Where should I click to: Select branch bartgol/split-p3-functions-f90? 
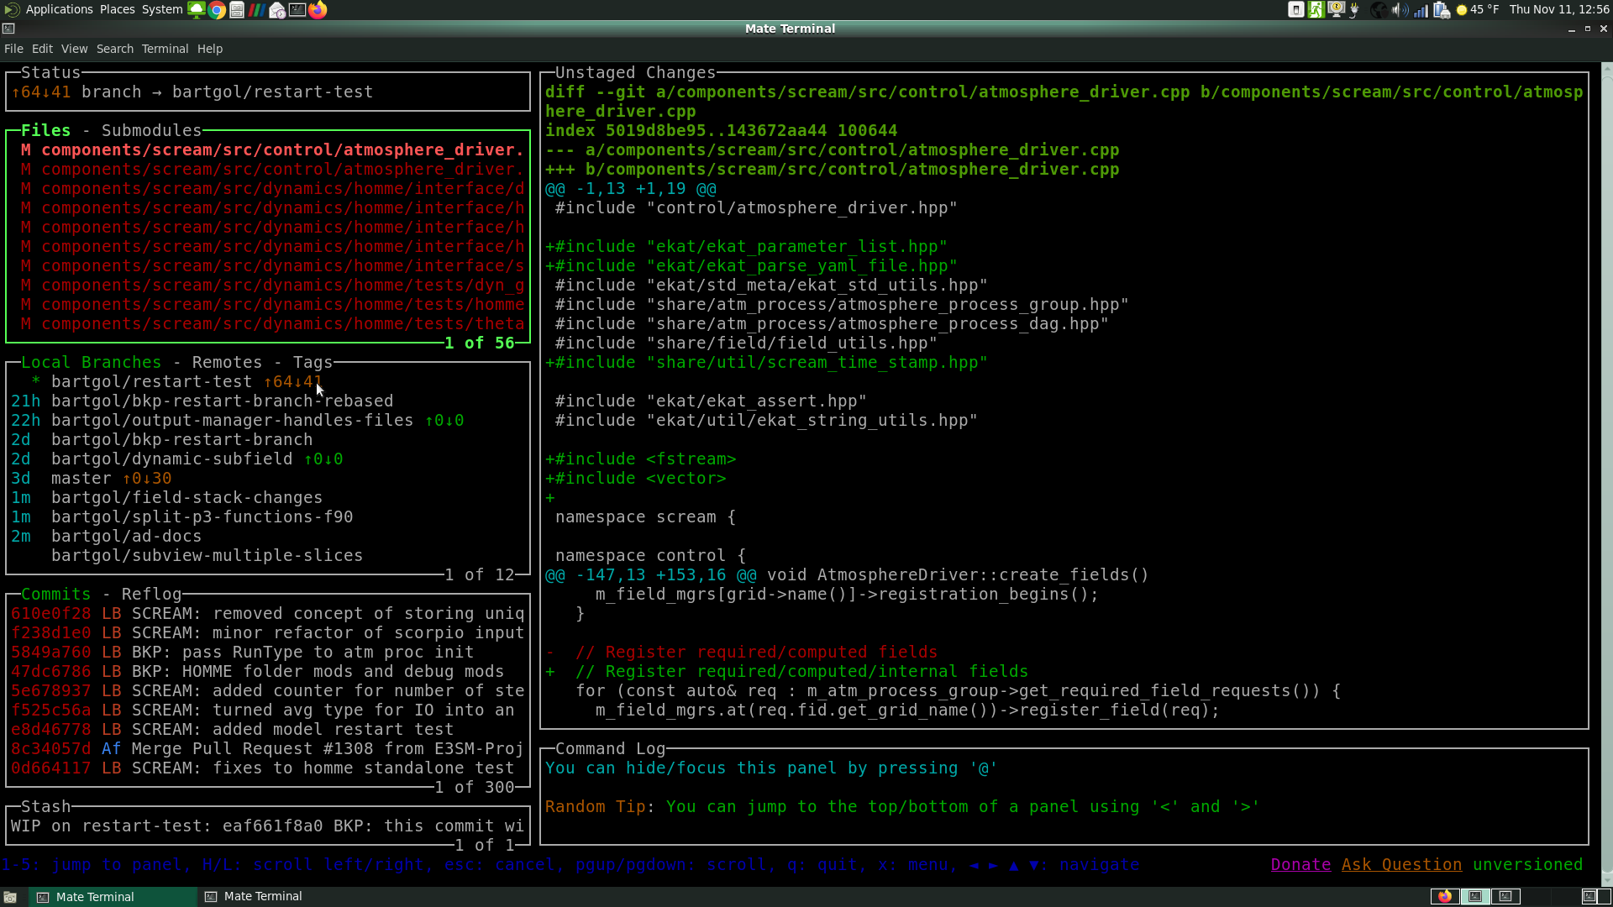[267, 517]
